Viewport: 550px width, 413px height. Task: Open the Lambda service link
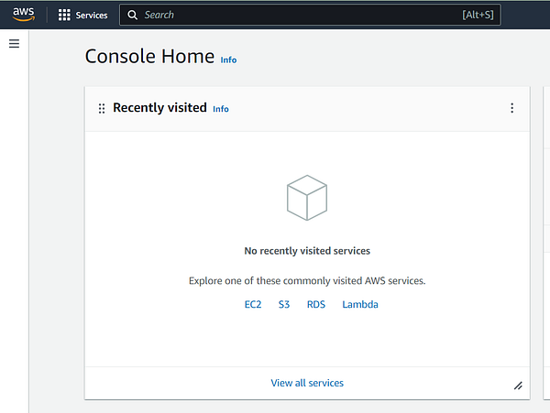[360, 304]
